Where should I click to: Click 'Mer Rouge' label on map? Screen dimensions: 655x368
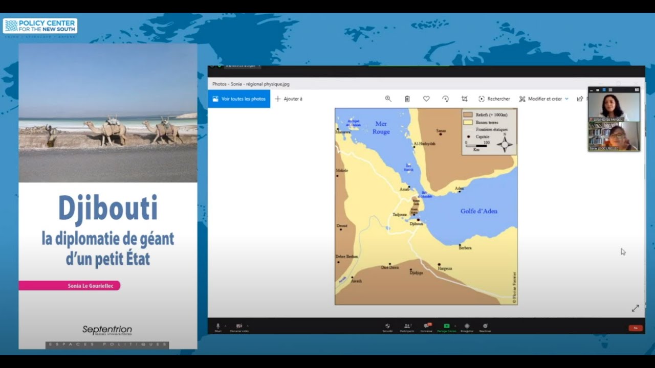pos(381,128)
